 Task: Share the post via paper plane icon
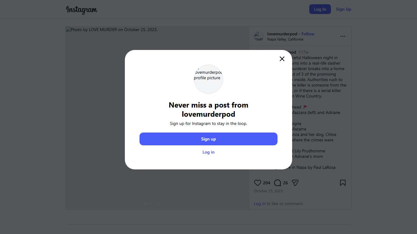[295, 183]
